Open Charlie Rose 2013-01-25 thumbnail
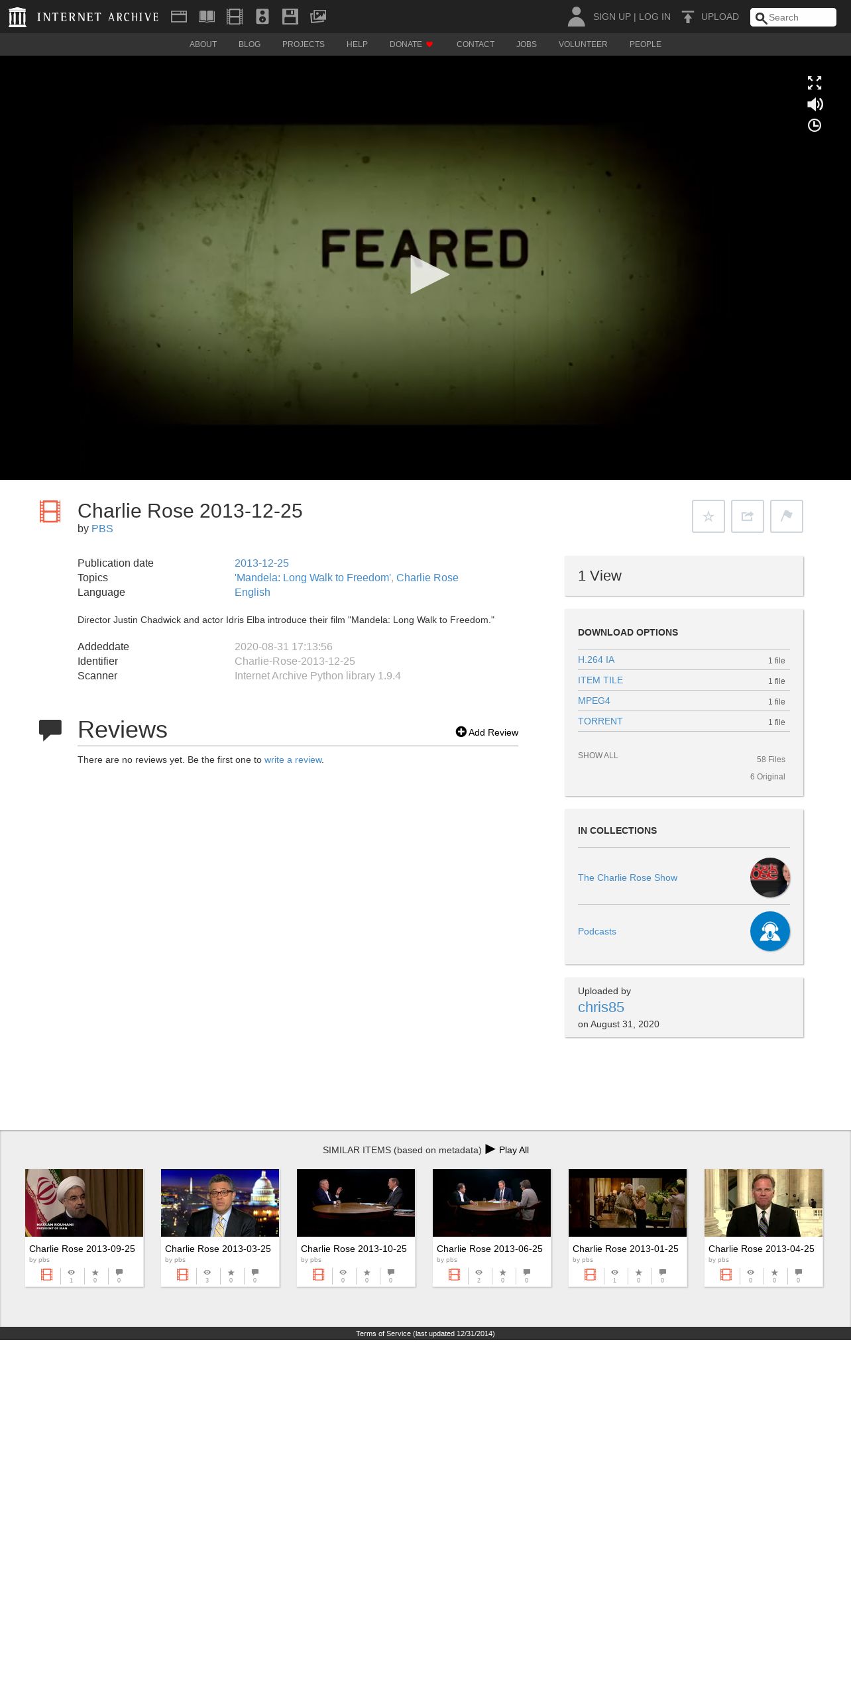 628,1203
